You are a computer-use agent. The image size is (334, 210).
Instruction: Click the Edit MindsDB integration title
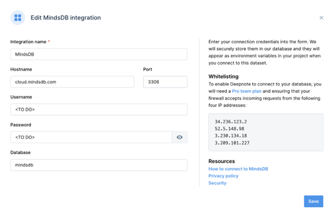tap(66, 18)
